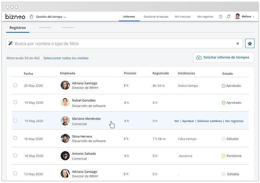Click the star favorites button

point(250,44)
